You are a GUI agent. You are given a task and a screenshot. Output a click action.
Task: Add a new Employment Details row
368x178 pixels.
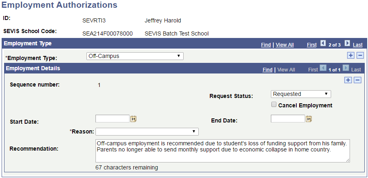pyautogui.click(x=348, y=80)
